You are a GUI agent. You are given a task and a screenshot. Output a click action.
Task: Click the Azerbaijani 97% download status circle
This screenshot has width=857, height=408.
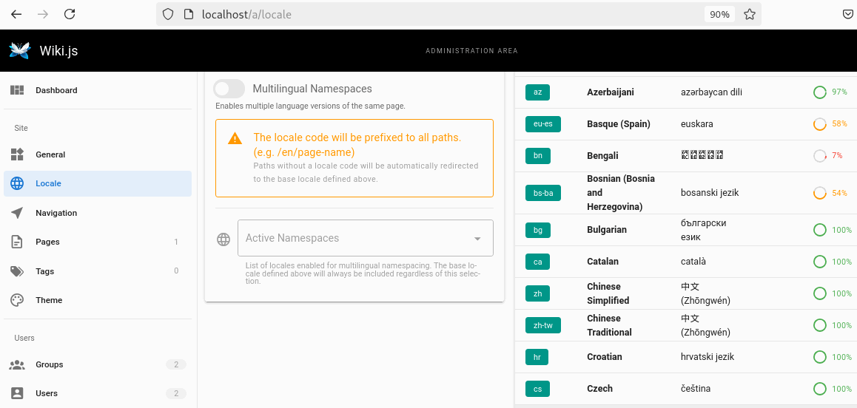(x=820, y=92)
